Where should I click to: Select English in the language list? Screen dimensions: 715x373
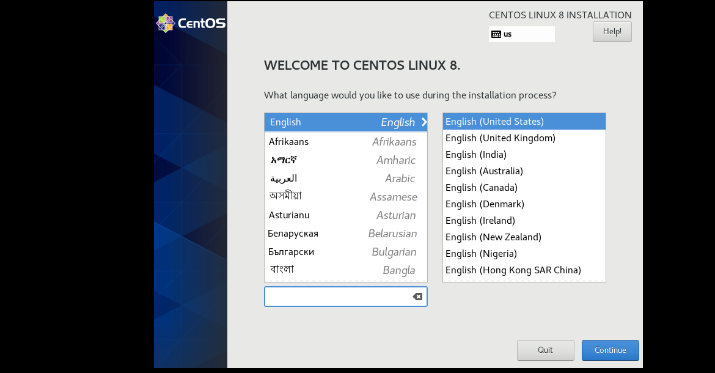(346, 122)
